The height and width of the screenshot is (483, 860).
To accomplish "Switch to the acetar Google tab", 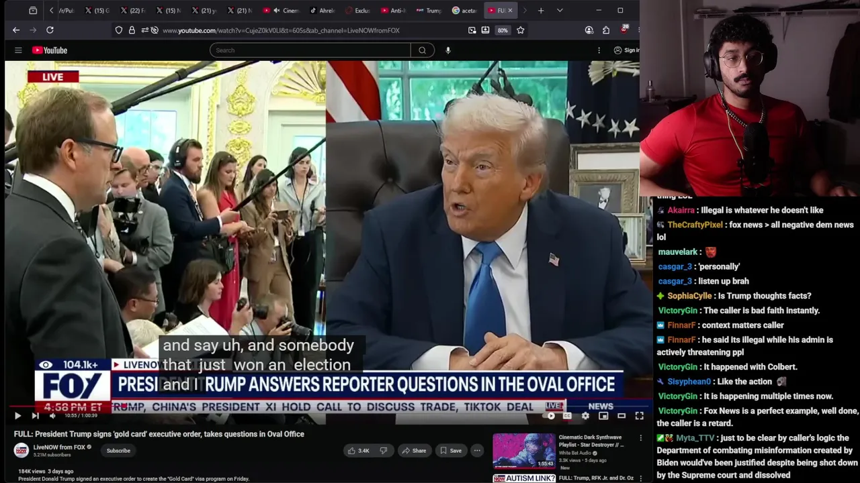I will (x=464, y=11).
